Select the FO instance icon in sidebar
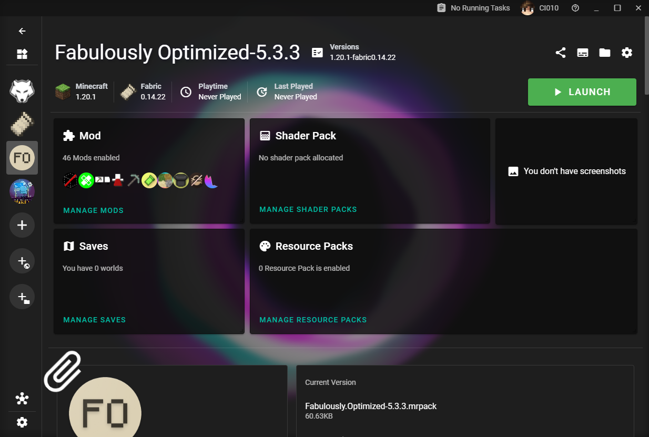This screenshot has height=437, width=649. [x=22, y=157]
